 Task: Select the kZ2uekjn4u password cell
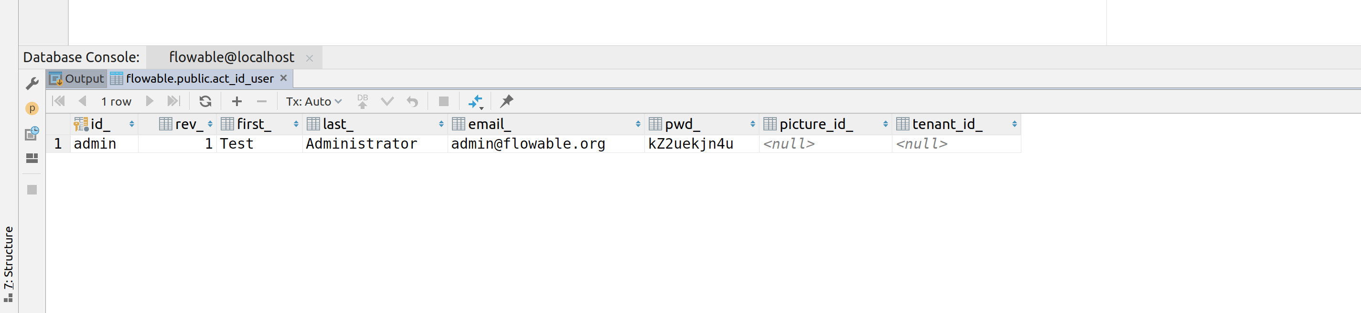(691, 144)
